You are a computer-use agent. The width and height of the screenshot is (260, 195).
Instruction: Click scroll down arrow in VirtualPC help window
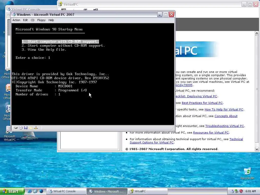point(257,149)
